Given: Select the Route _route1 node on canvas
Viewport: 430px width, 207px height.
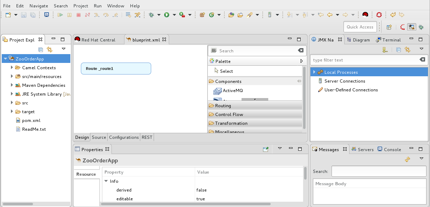Looking at the screenshot, I should (116, 69).
